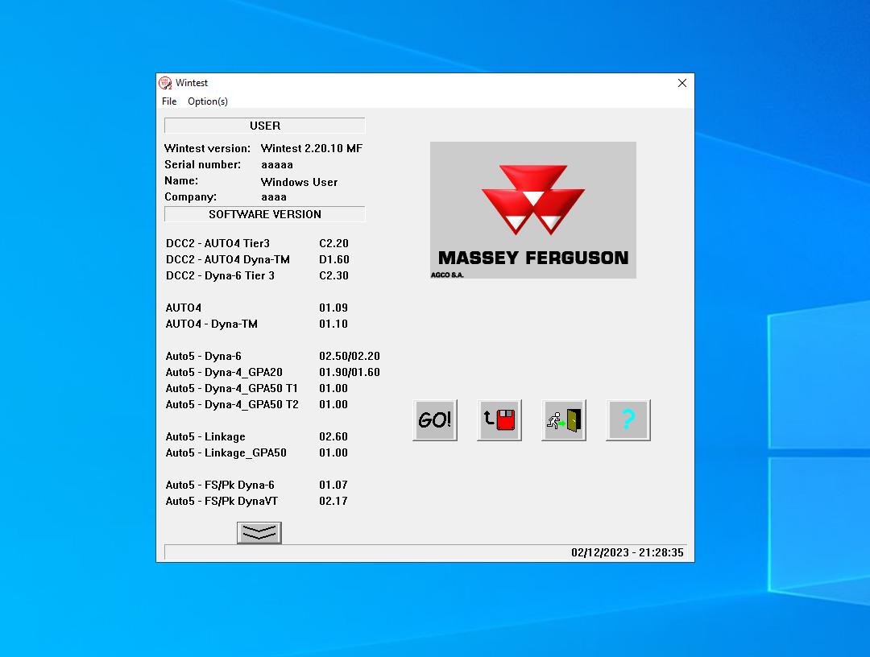Screen dimensions: 870x657
Task: Click the SOFTWARE VERSION section header
Action: (x=265, y=214)
